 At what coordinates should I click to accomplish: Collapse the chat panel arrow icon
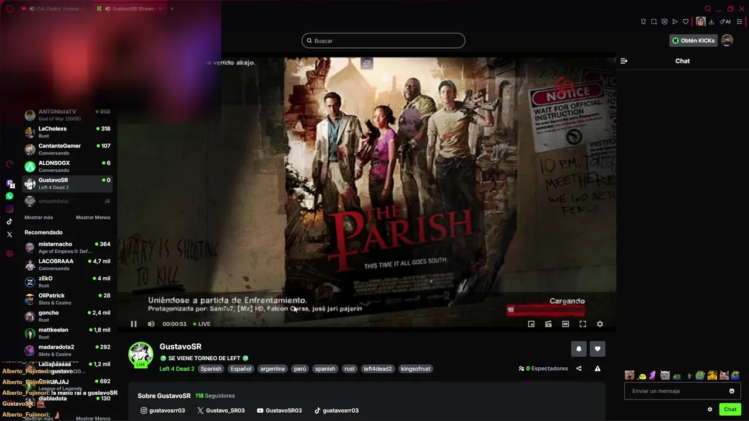coord(624,61)
